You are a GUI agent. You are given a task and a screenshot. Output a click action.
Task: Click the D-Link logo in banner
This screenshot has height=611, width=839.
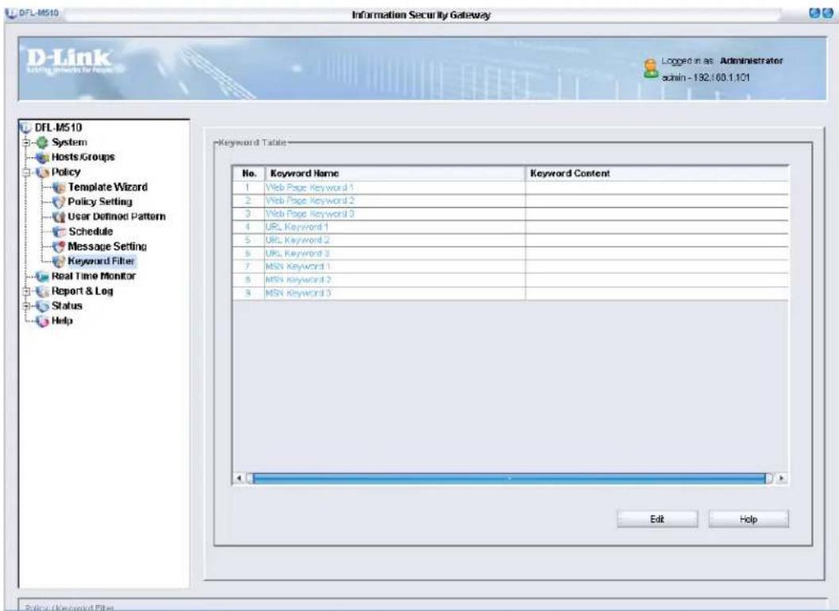click(x=69, y=60)
